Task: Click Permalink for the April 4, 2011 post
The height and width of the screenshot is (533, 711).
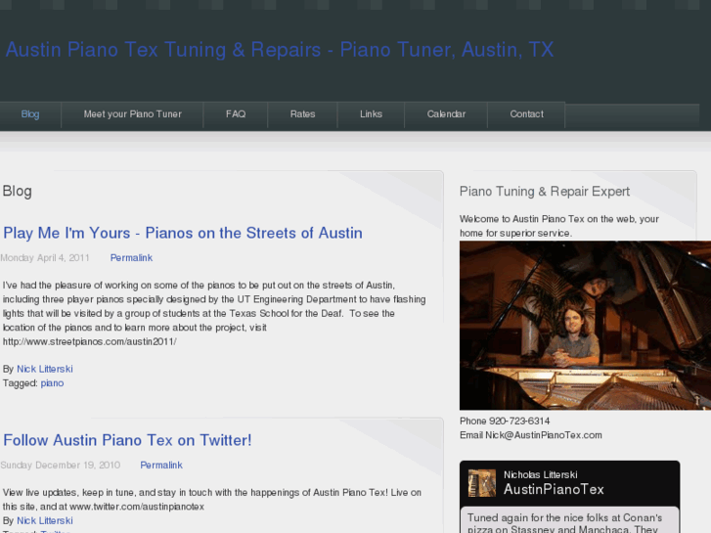Action: tap(131, 257)
